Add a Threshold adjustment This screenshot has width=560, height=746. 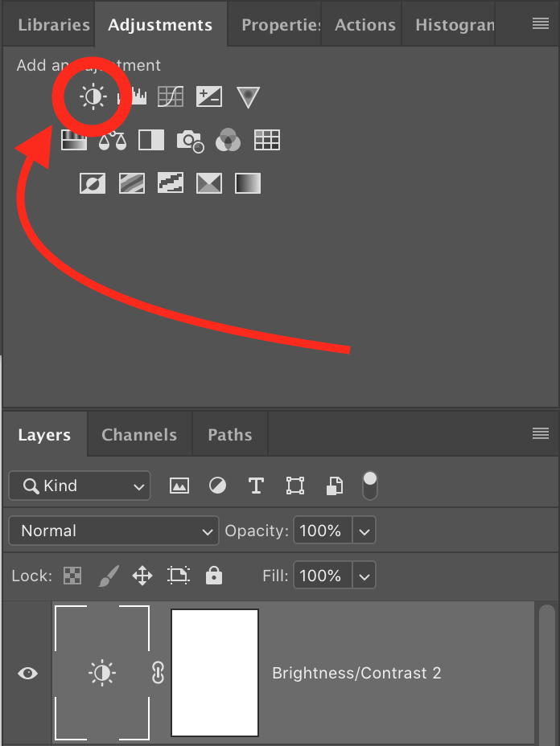pyautogui.click(x=171, y=183)
